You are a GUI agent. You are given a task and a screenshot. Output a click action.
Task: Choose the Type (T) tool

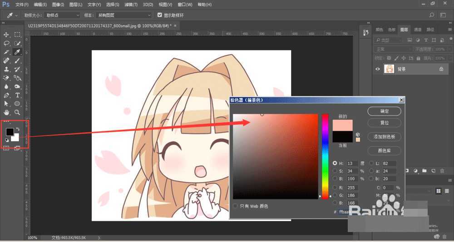[17, 95]
